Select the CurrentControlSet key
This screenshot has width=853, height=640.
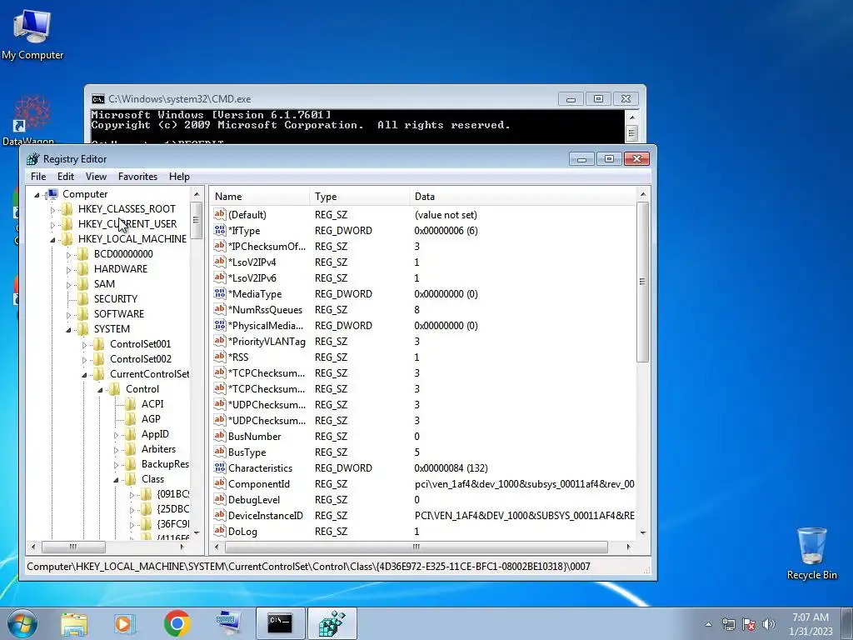149,374
